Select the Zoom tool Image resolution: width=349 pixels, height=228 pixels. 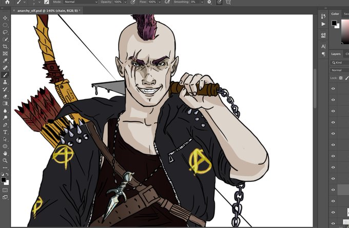5,161
